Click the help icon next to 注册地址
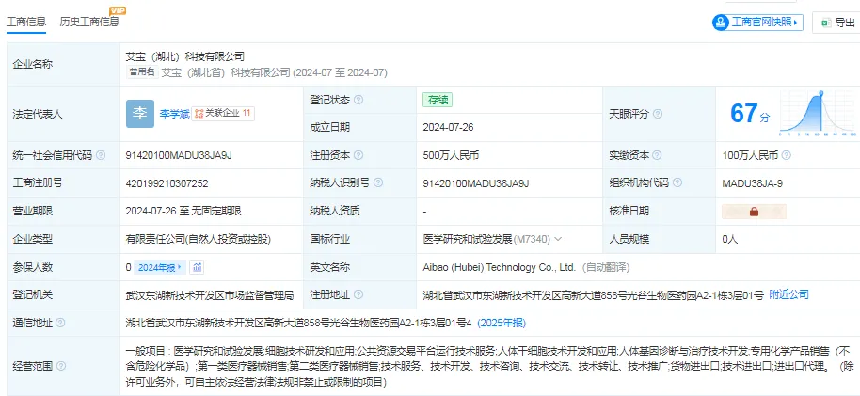 [358, 294]
